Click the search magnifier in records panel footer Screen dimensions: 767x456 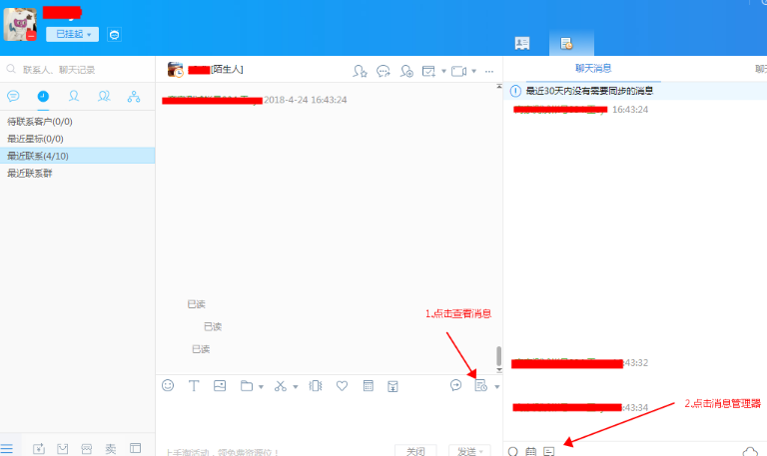(513, 451)
